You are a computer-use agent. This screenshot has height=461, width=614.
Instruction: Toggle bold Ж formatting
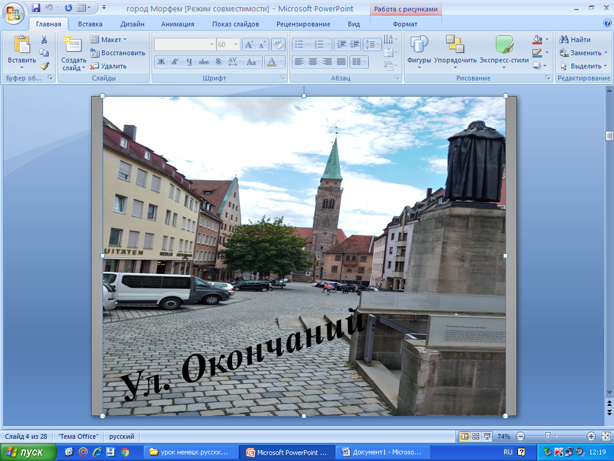click(x=161, y=61)
